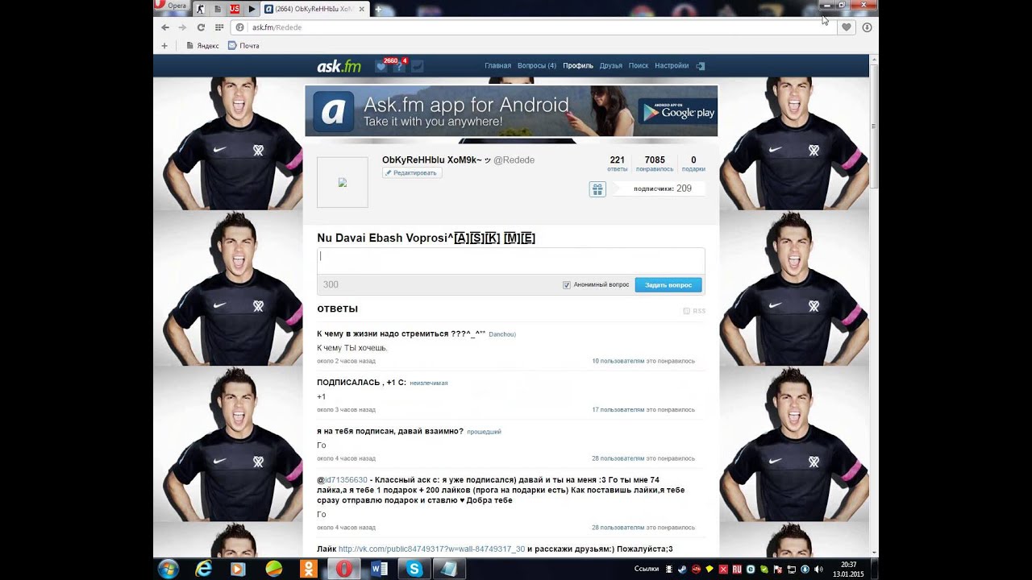Screen dimensions: 1032x580
Task: Click the logout icon next to Настройки
Action: pyautogui.click(x=701, y=66)
